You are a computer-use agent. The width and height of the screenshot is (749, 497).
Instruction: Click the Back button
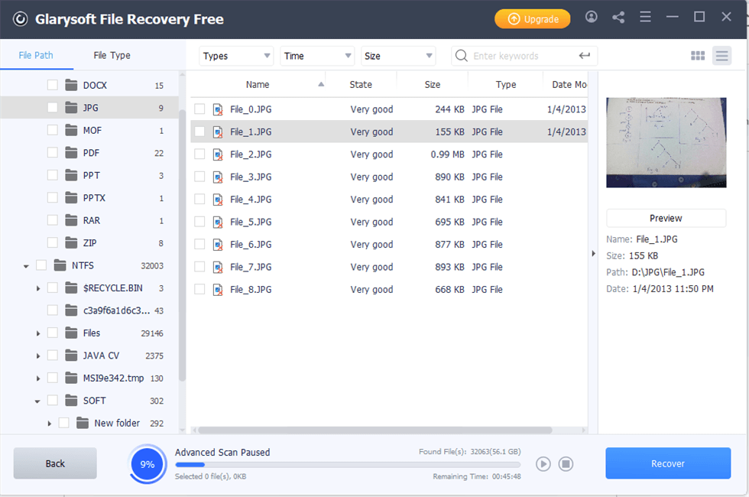55,463
